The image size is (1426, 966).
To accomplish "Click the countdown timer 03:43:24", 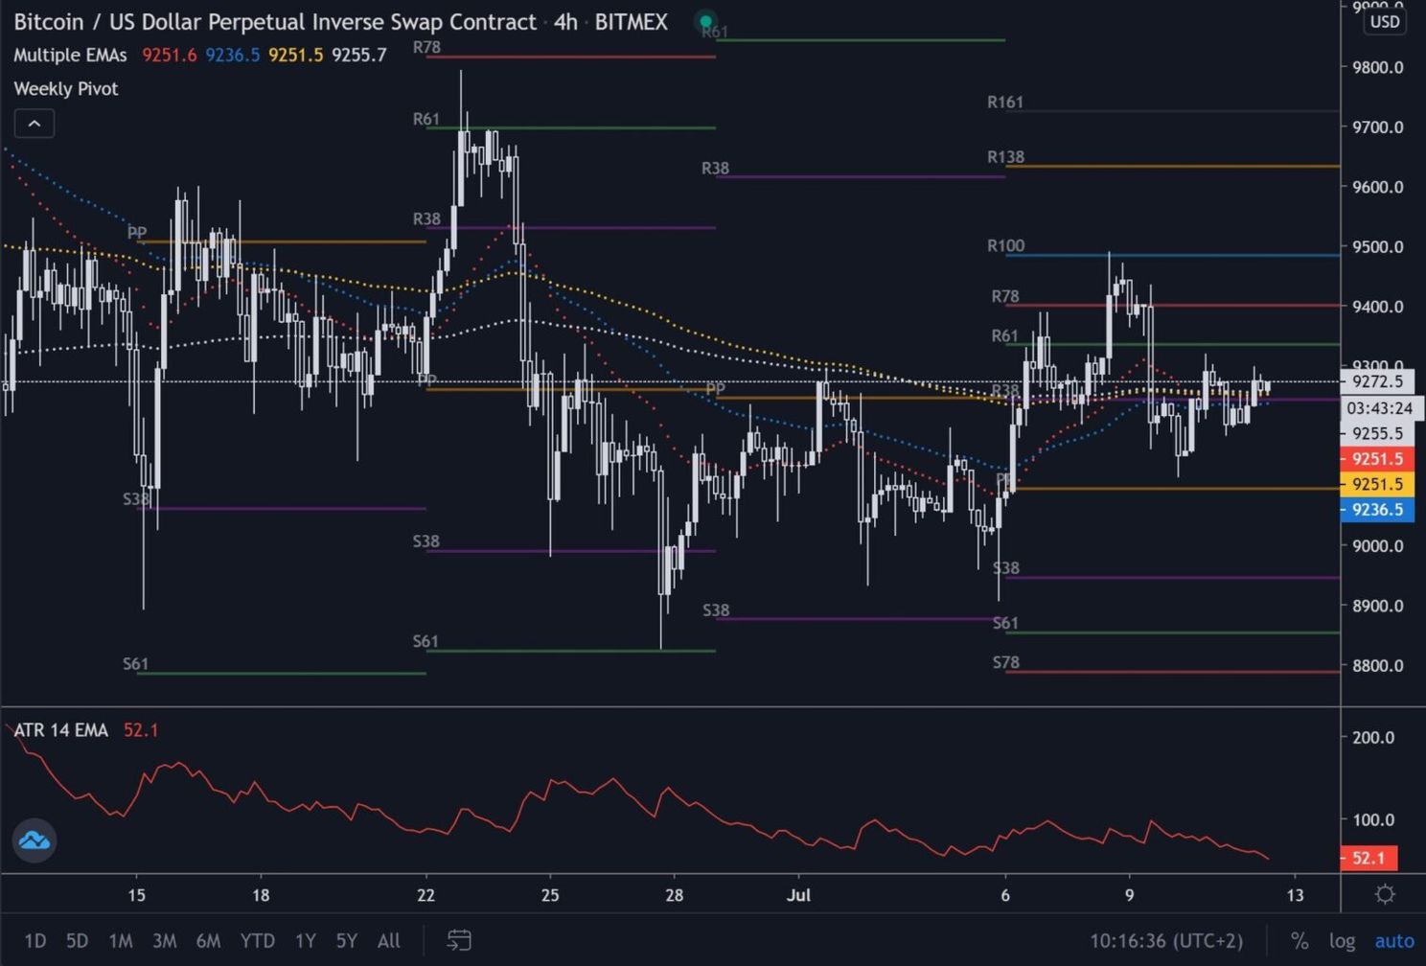I will (x=1380, y=408).
